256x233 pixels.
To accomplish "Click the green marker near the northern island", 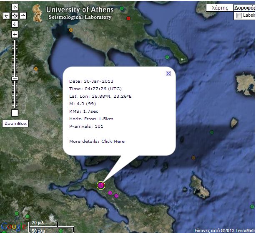I will tap(167, 57).
